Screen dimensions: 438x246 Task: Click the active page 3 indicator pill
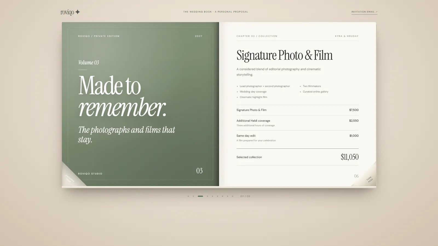pyautogui.click(x=200, y=196)
